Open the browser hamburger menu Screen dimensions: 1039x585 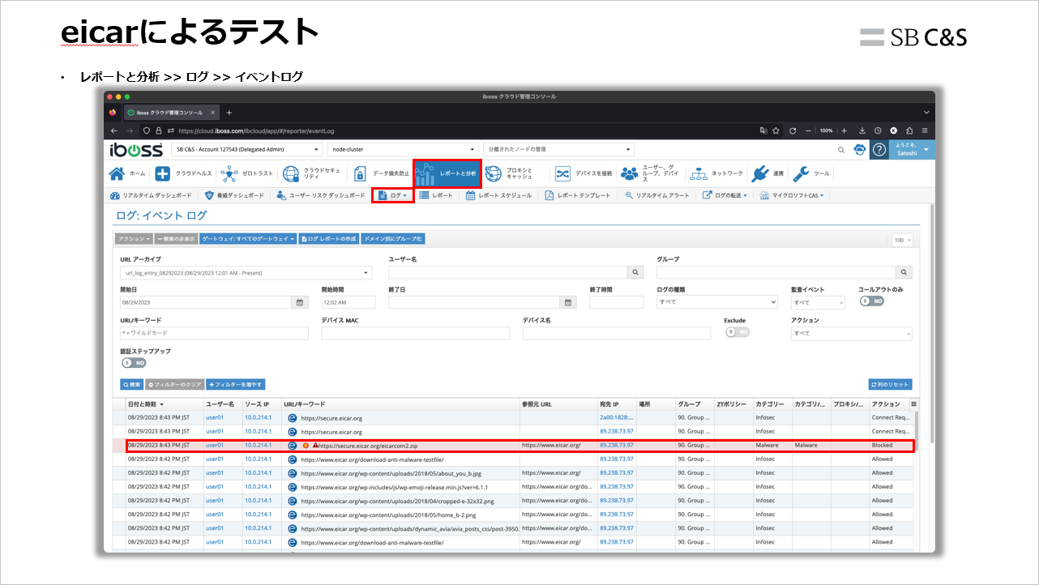(x=925, y=130)
